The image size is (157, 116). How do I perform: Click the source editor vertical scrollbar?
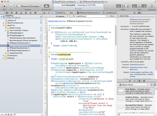click(116, 35)
